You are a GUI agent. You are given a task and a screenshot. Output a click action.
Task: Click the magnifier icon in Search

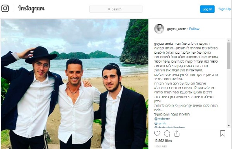109,9
